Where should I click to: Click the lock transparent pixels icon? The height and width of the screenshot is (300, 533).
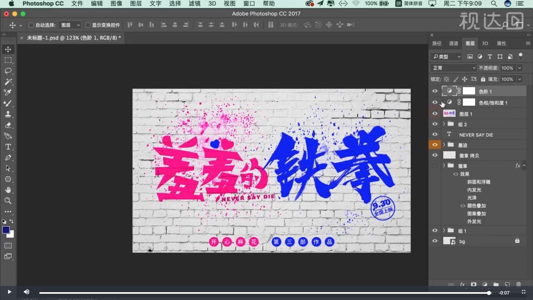pos(446,79)
